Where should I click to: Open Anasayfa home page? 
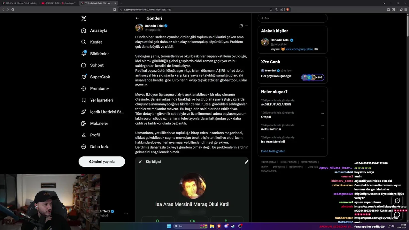pos(94,30)
